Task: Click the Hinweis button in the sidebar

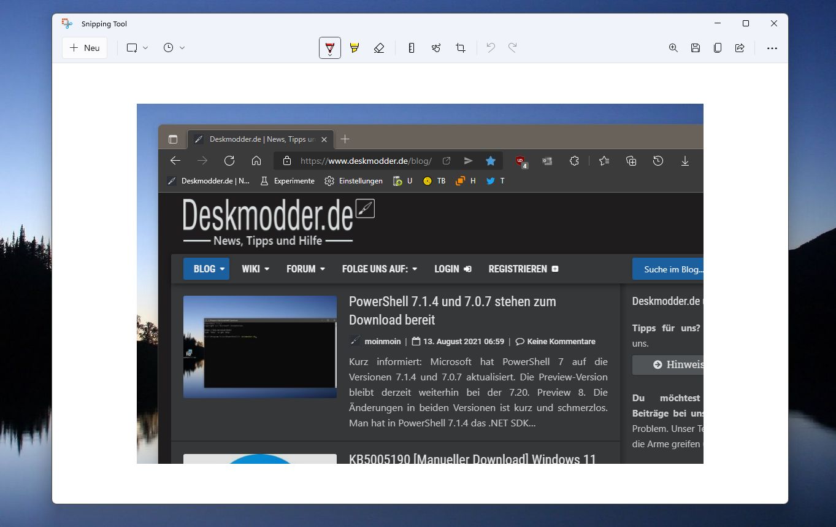Action: click(668, 364)
